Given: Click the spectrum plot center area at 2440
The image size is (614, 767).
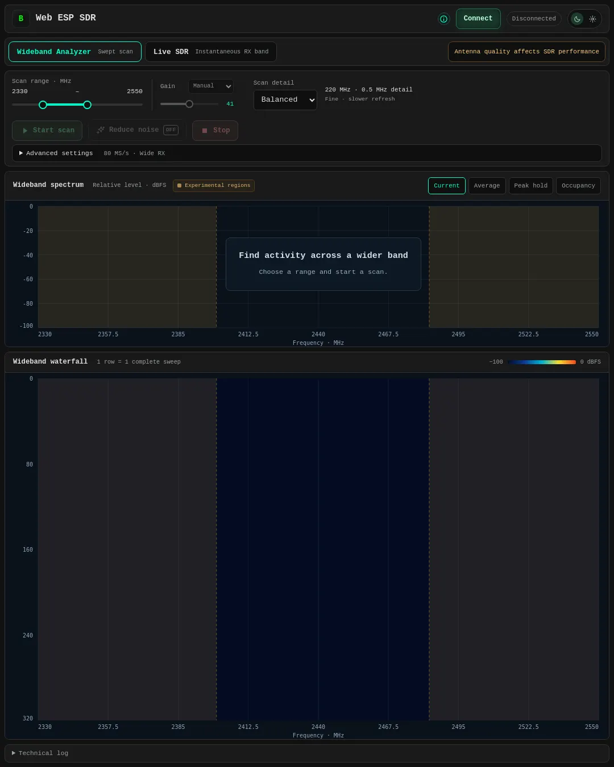Looking at the screenshot, I should pos(318,267).
